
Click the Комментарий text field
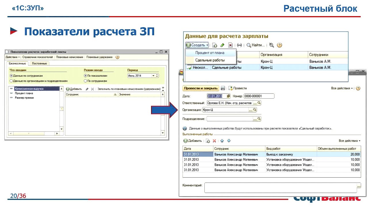coord(280,187)
